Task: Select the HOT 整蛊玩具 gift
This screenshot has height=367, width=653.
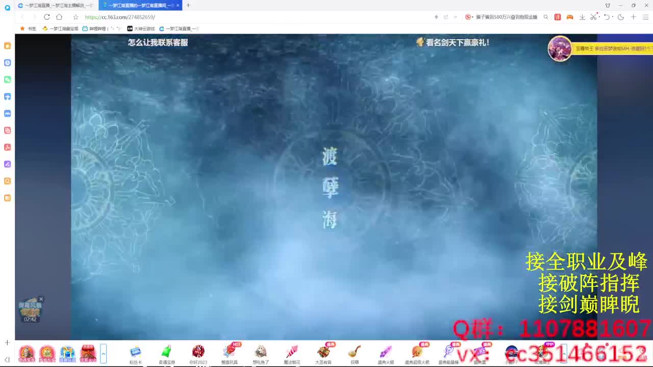Action: pos(230,354)
